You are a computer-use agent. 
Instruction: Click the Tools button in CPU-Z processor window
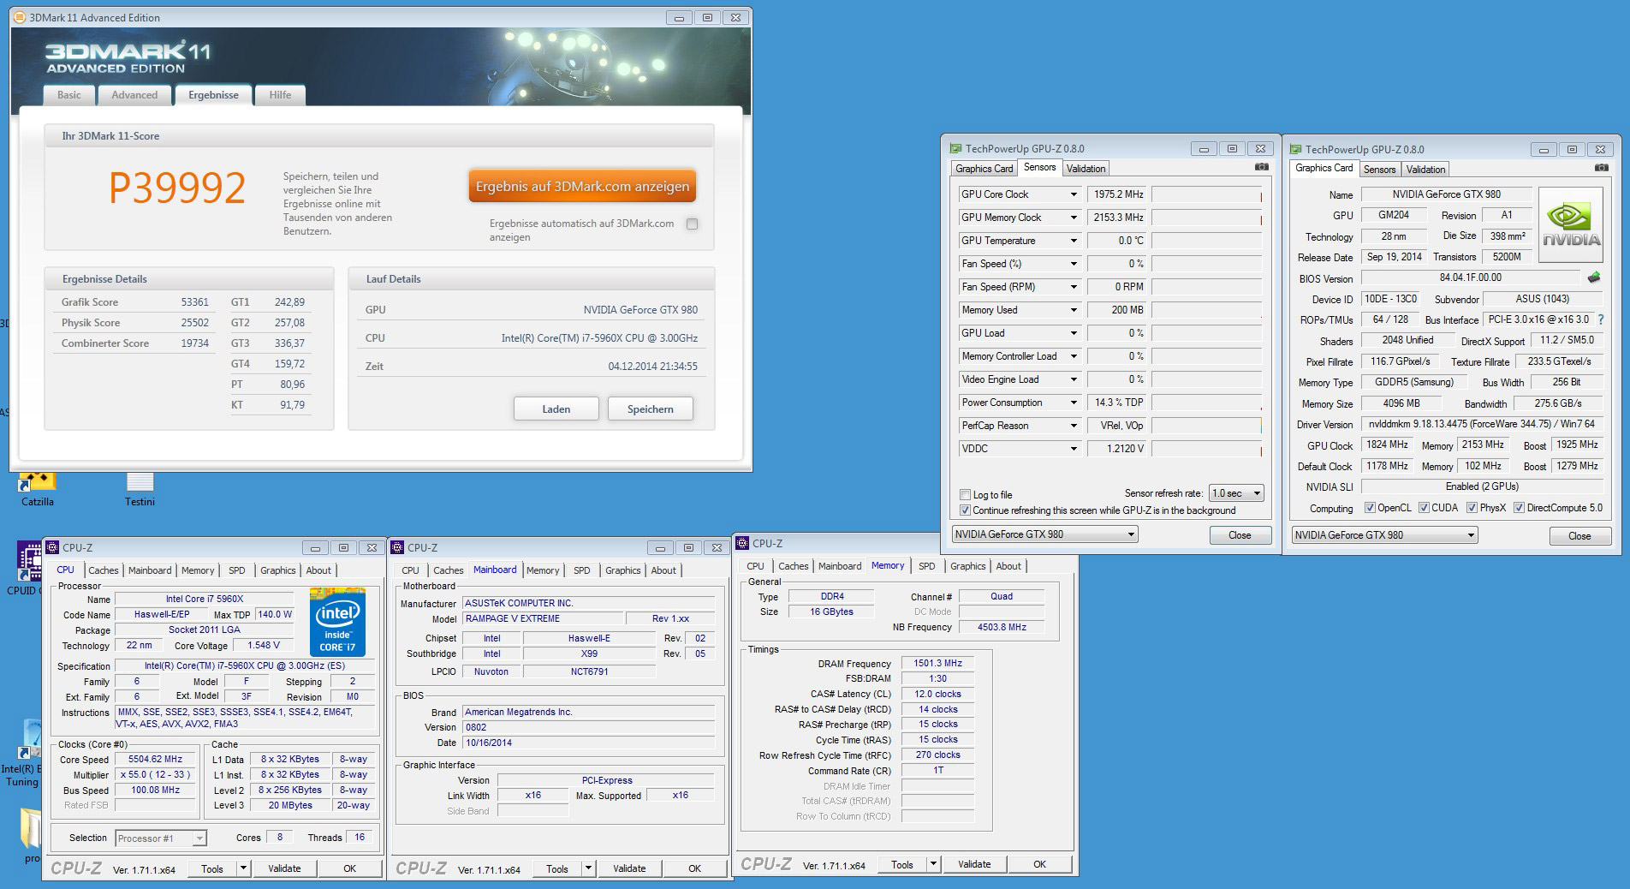(212, 868)
